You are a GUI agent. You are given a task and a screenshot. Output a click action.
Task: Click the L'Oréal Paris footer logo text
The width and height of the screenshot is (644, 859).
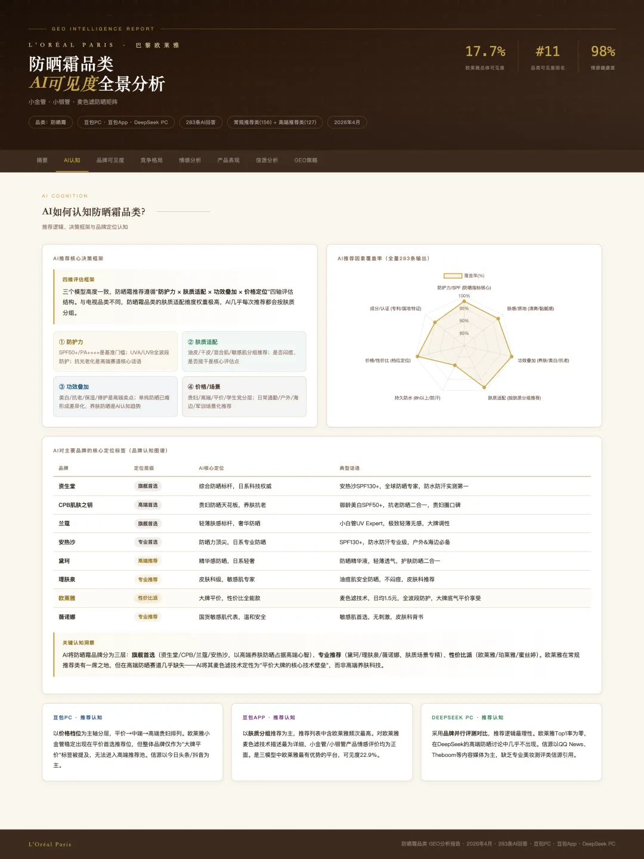pos(50,844)
